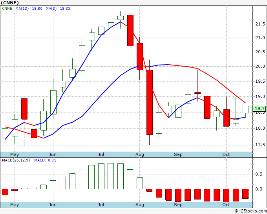The image size is (267, 214).
Task: Click the MA(3) legend label
Action: (51, 9)
